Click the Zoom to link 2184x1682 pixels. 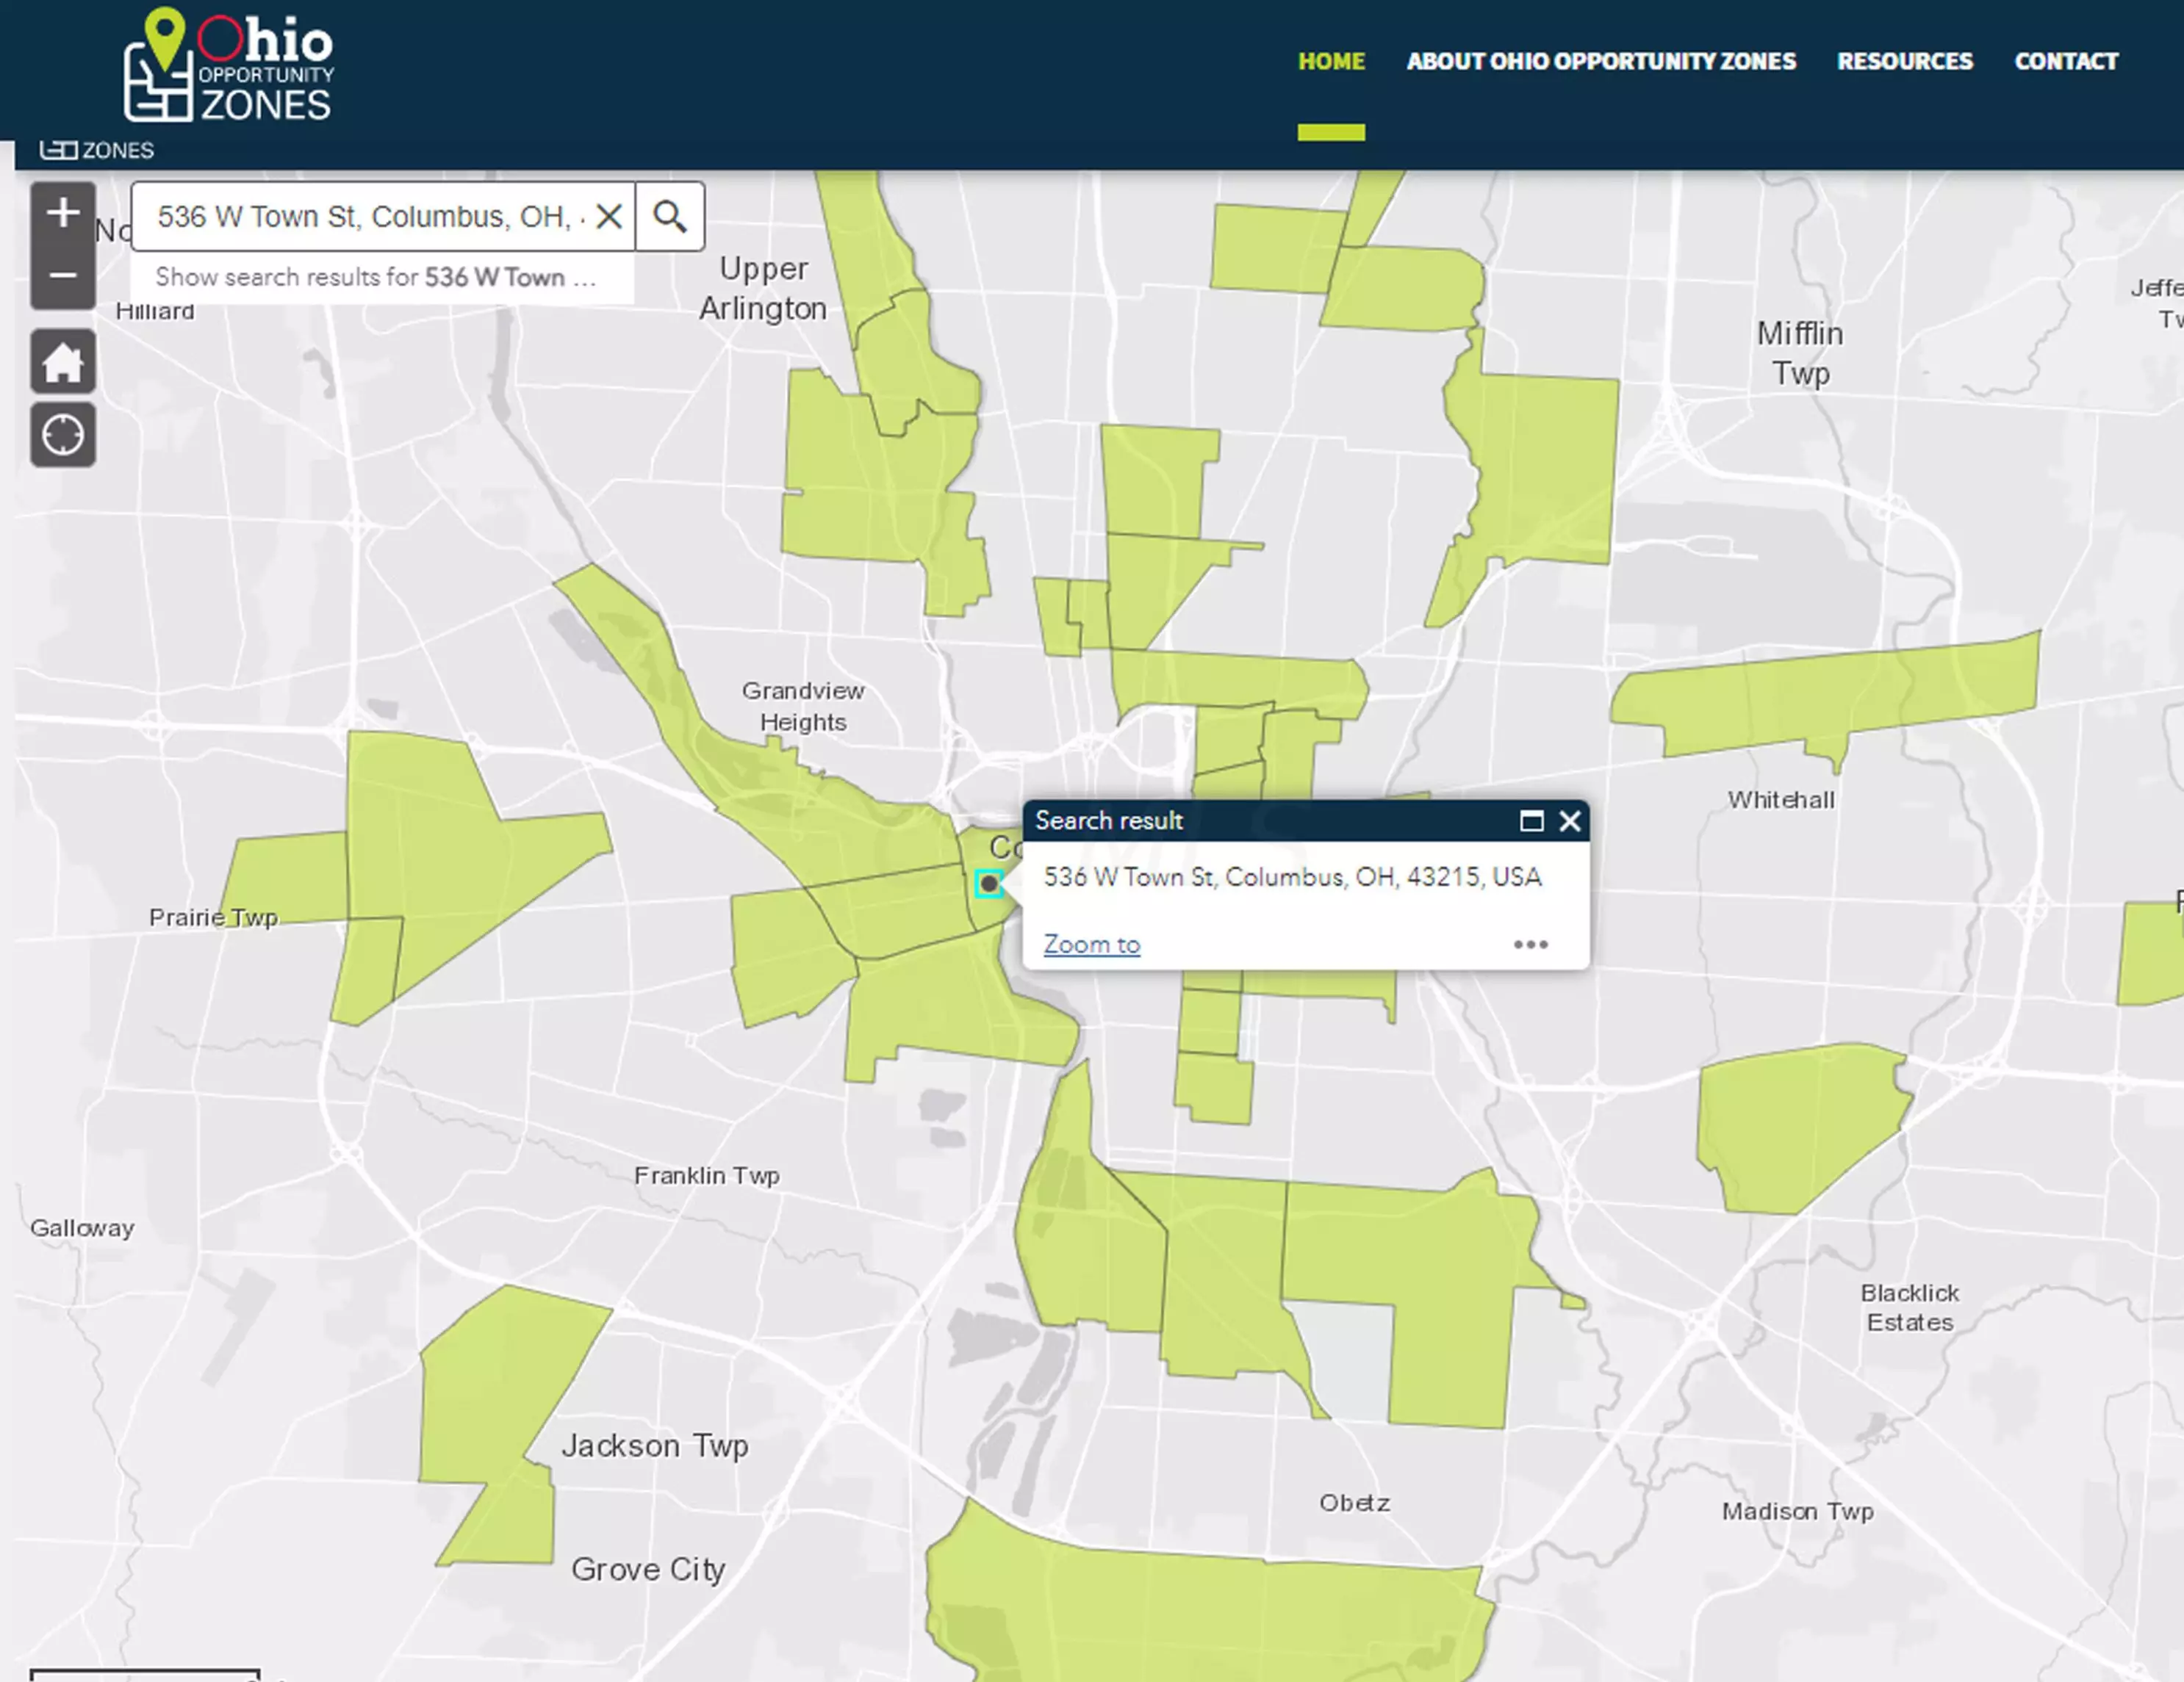click(x=1091, y=945)
